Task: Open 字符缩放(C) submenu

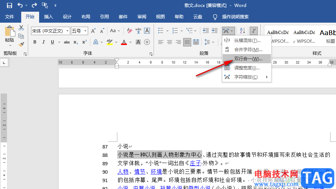Action: tap(247, 77)
